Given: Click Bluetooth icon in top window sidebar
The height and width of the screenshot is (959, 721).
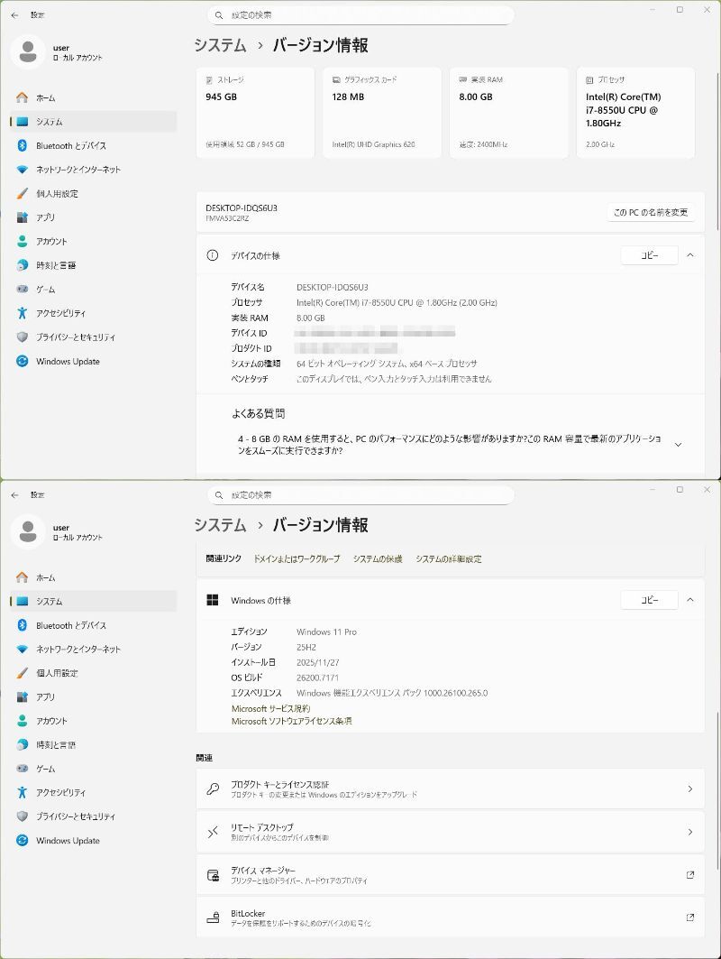Looking at the screenshot, I should point(22,145).
